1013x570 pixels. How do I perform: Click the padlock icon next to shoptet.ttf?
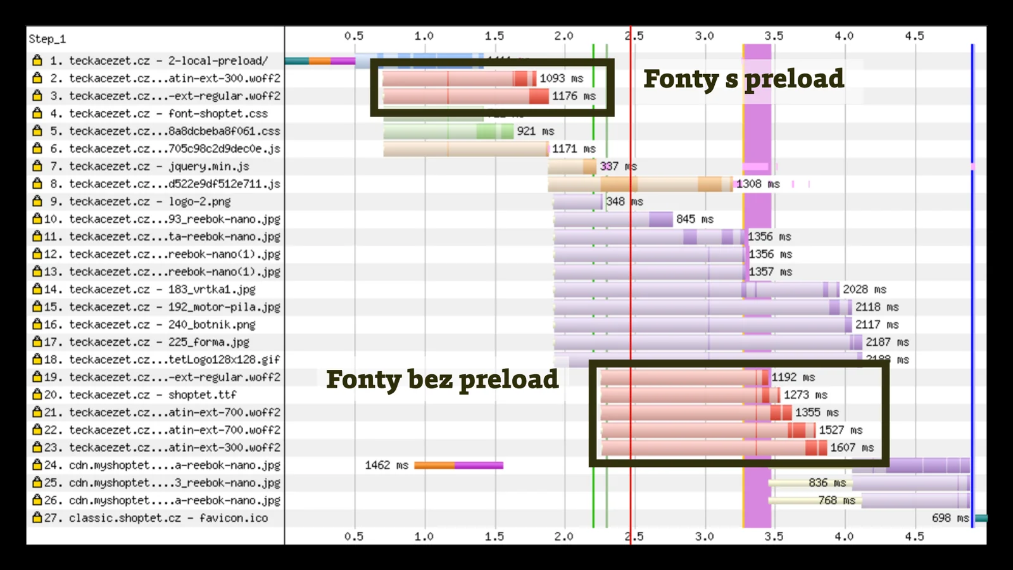coord(37,394)
